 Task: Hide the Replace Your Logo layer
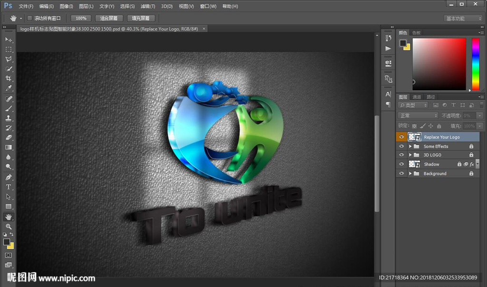point(401,137)
